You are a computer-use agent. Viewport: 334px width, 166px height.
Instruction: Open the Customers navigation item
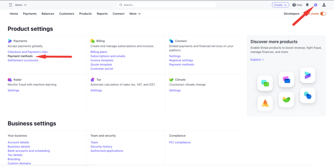coord(67,14)
